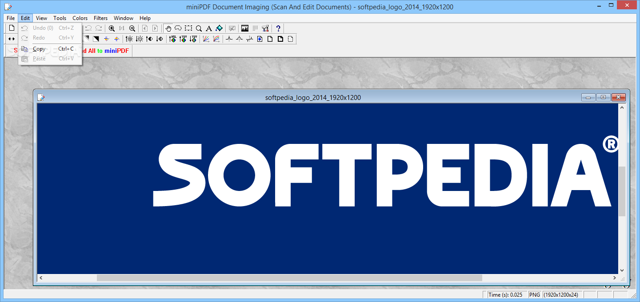Close the open Edit menu via its header

tap(25, 18)
